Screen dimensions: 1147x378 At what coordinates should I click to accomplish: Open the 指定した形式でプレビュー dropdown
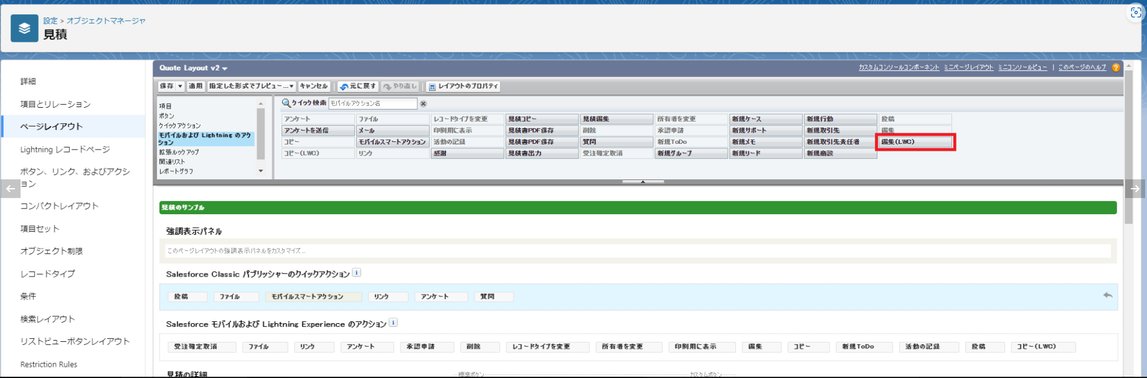pyautogui.click(x=252, y=87)
